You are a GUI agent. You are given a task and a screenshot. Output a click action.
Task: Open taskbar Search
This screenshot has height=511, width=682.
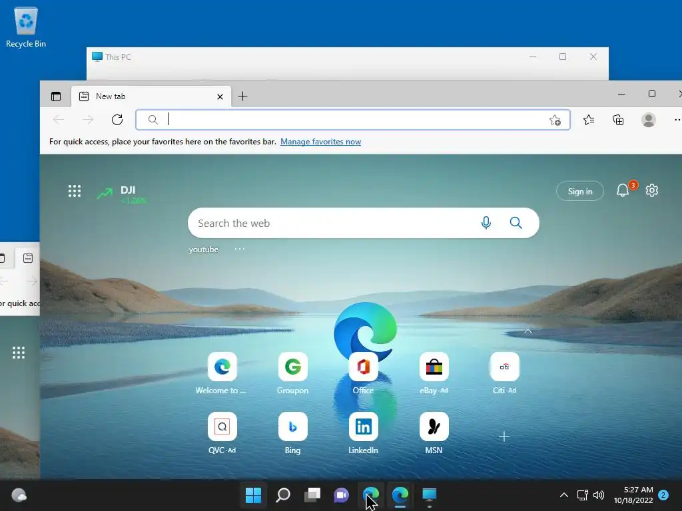point(283,495)
